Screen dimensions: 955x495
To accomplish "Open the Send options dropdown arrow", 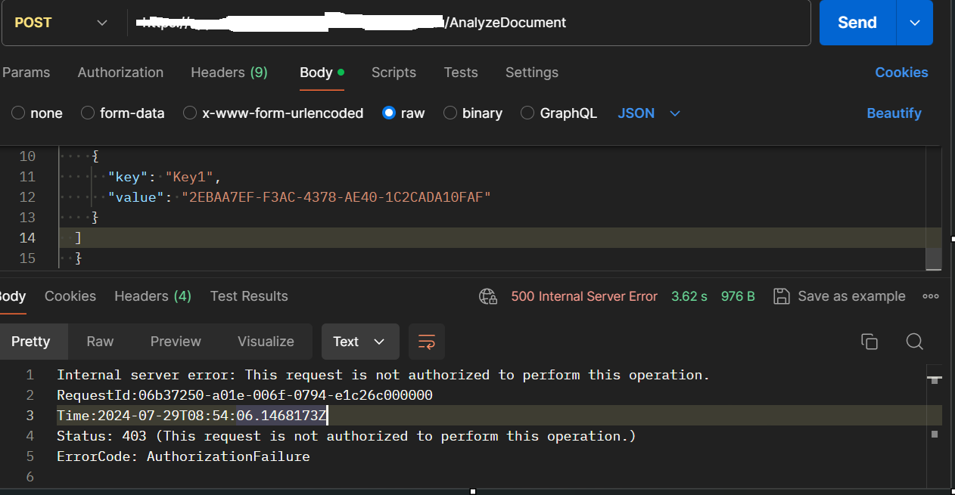I will [x=915, y=23].
